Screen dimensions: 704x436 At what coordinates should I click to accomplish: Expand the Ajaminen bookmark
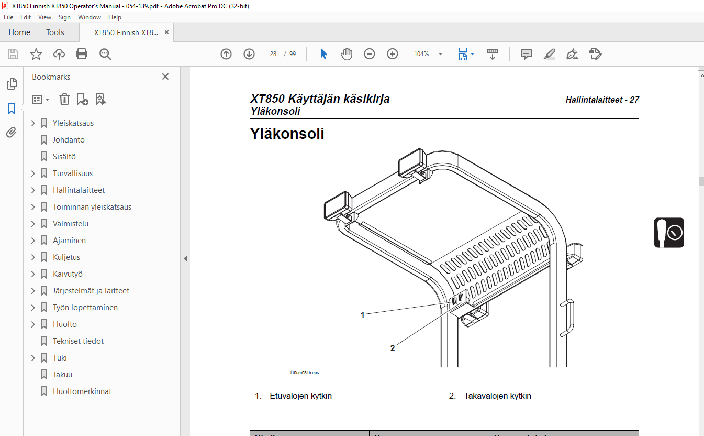[x=33, y=241]
